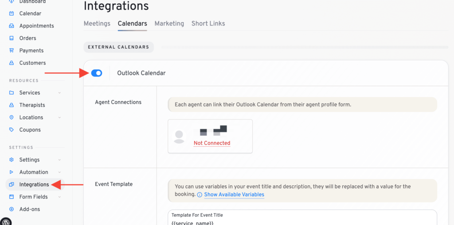454x225 pixels.
Task: Toggle the Outlook Calendar switch off
Action: tap(97, 73)
